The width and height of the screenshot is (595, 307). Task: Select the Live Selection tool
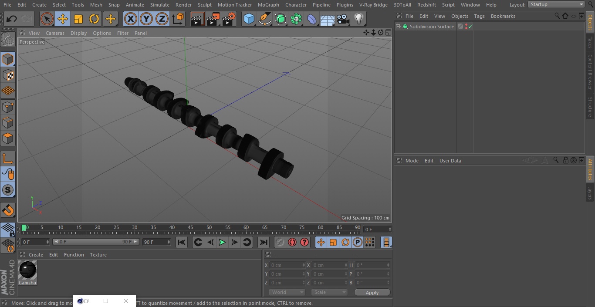click(47, 19)
